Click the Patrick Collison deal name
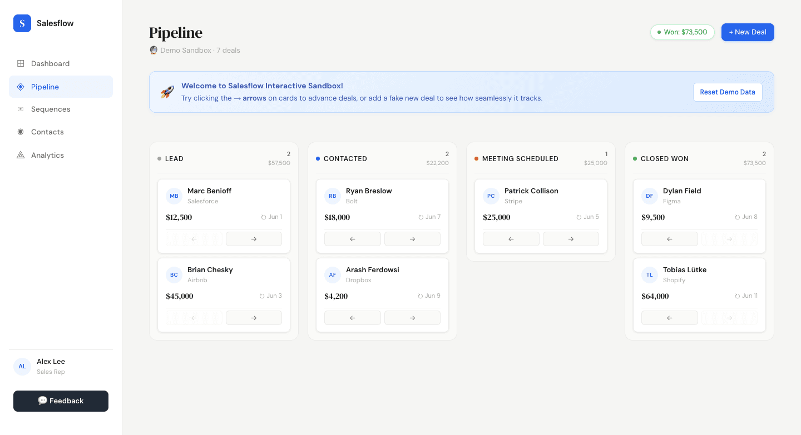801x435 pixels. pyautogui.click(x=531, y=191)
